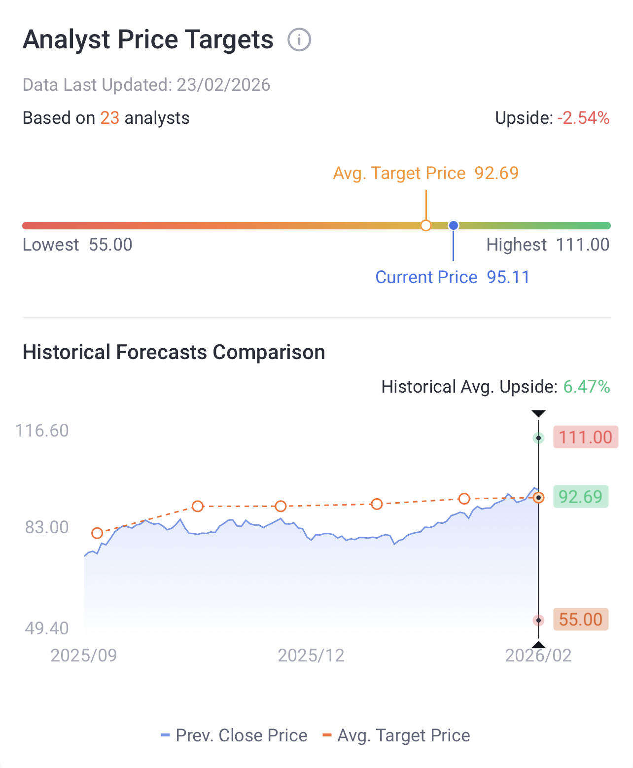Click the bottom black triangle chart cursor handle
This screenshot has width=633, height=768.
tap(538, 645)
